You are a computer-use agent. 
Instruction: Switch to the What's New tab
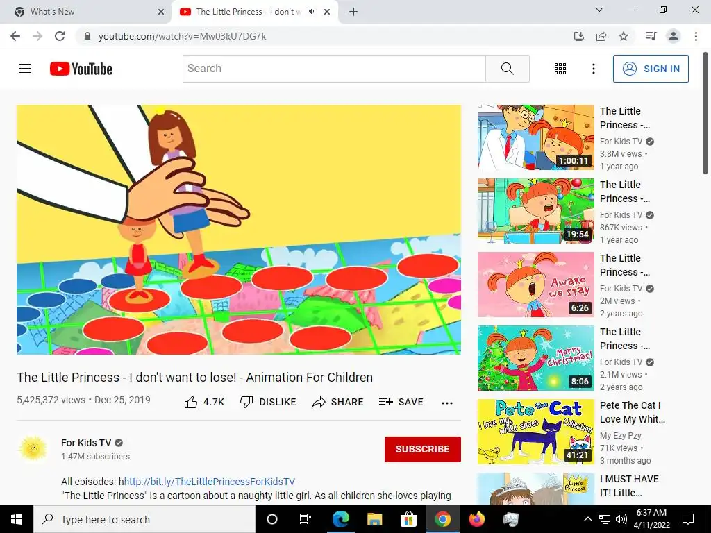(x=85, y=12)
